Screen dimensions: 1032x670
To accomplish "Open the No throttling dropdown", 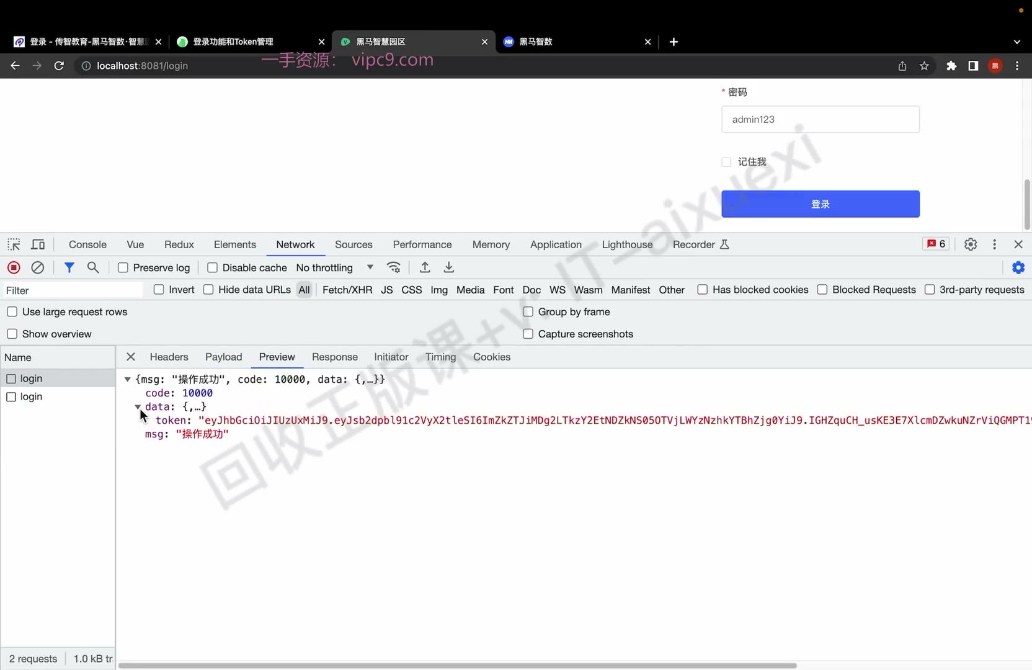I will point(335,267).
